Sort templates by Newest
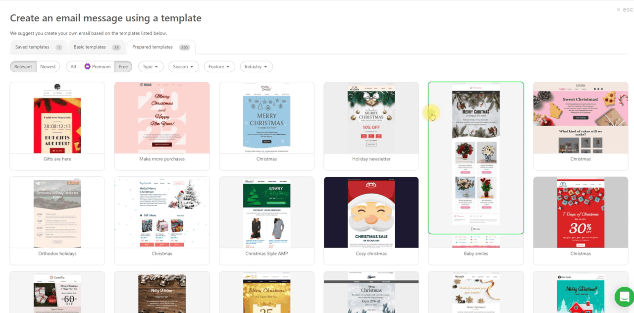The image size is (634, 313). point(48,66)
